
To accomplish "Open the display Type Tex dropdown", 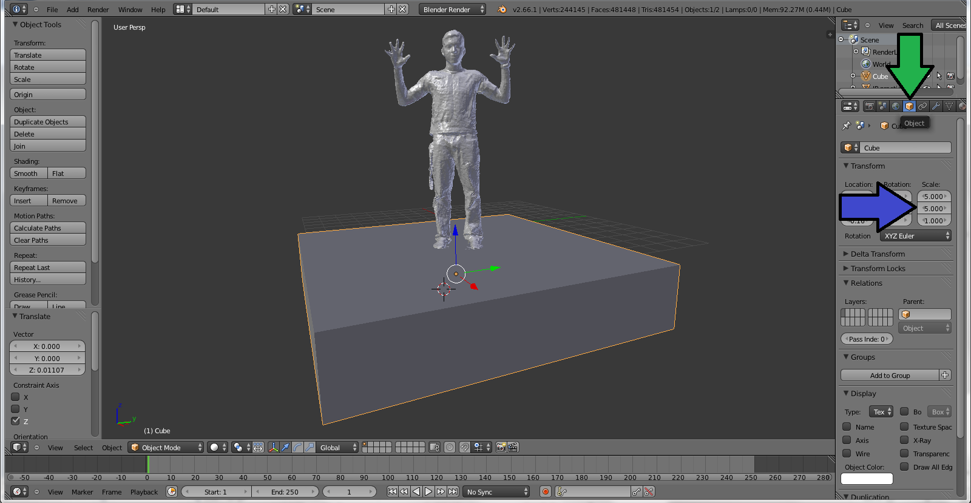I will tap(881, 411).
